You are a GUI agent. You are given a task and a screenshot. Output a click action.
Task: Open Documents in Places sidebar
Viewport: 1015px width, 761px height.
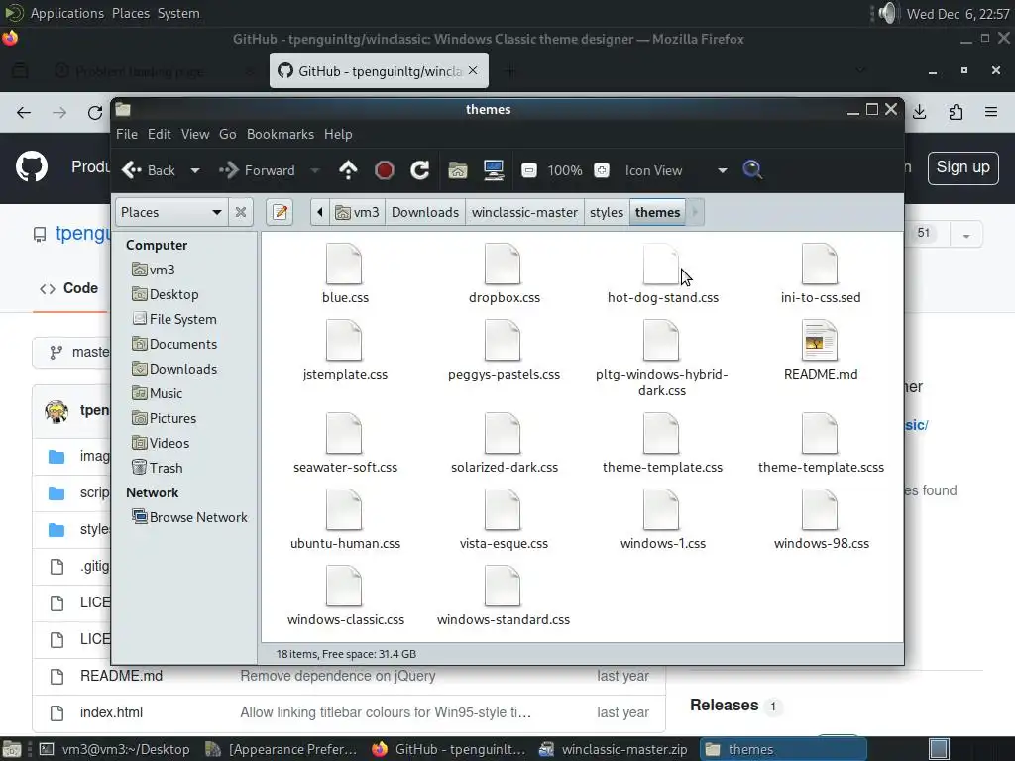pos(174,344)
